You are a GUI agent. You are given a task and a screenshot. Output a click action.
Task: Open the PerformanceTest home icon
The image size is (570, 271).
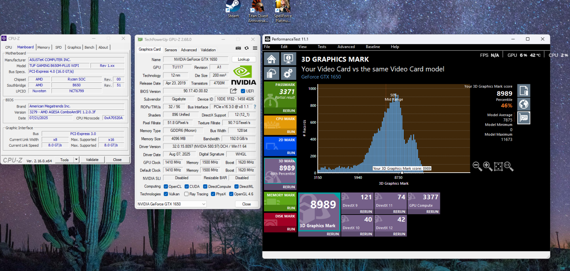click(x=271, y=59)
